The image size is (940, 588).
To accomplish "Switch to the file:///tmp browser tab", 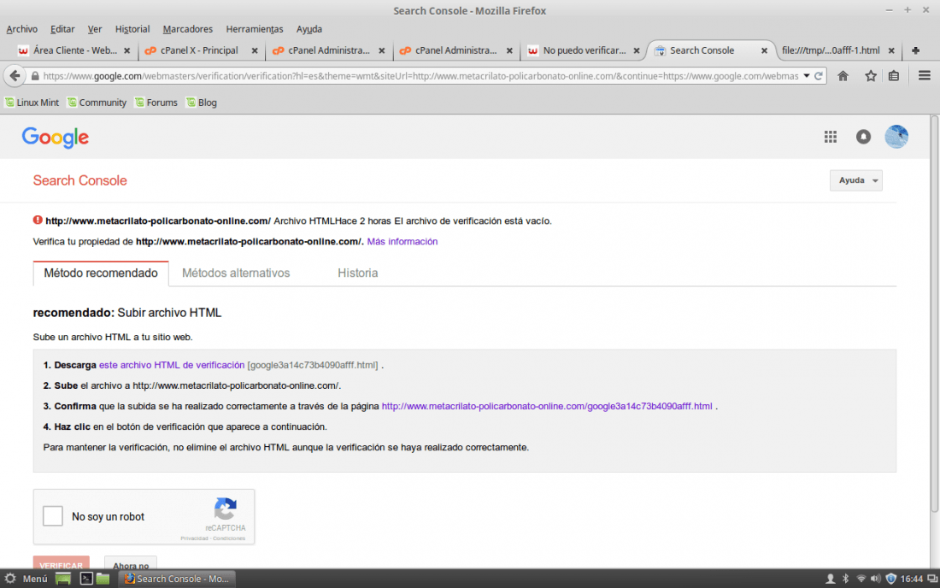I will coord(831,51).
